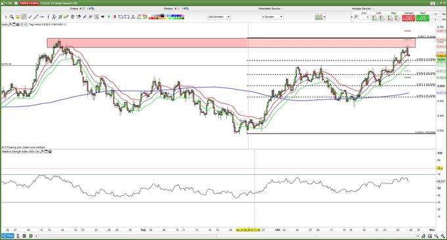The width and height of the screenshot is (447, 240).
Task: Click the trash can delete-objects icon
Action: click(72, 17)
